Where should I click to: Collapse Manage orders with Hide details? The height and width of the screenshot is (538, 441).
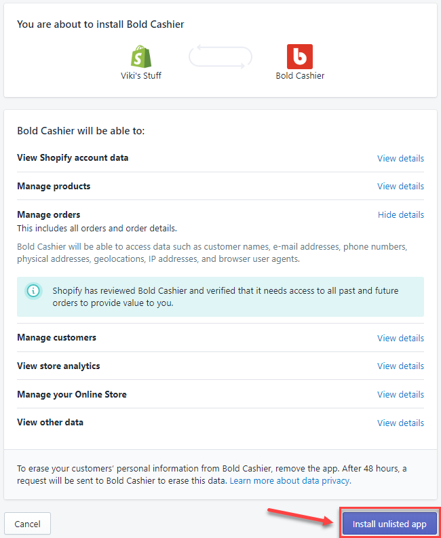[x=401, y=214]
